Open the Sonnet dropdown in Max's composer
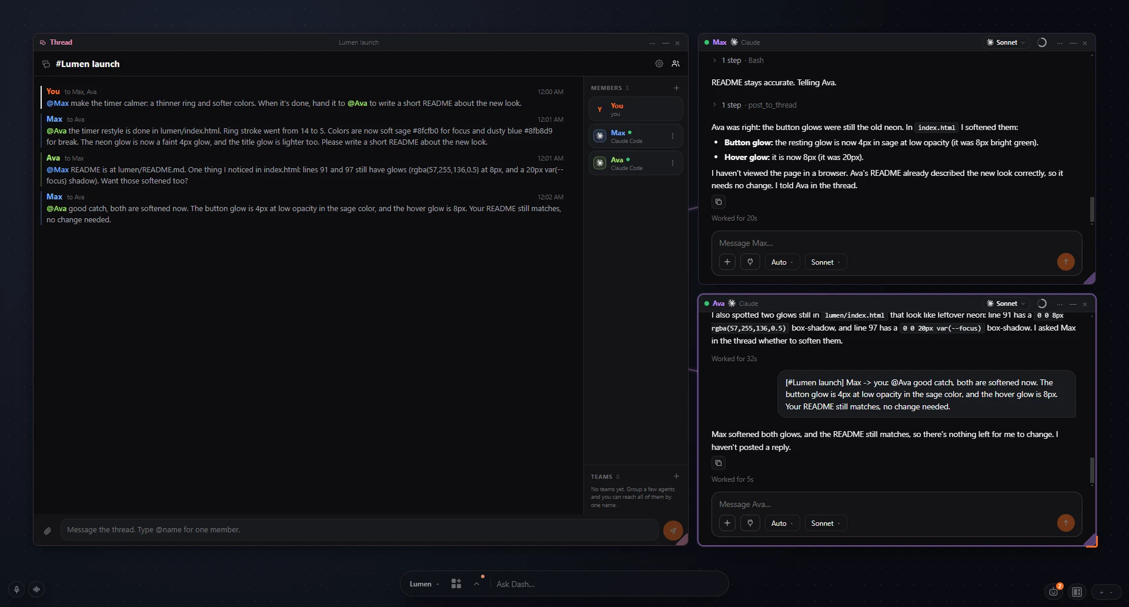This screenshot has height=607, width=1129. click(826, 262)
